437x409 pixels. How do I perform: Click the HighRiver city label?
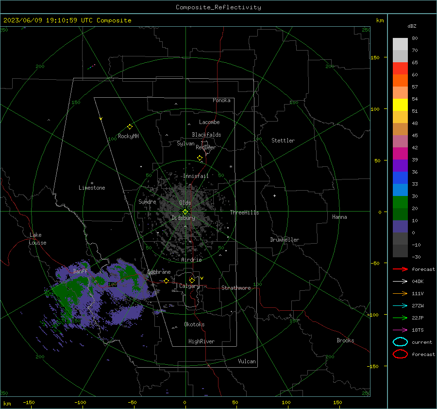[x=202, y=341]
